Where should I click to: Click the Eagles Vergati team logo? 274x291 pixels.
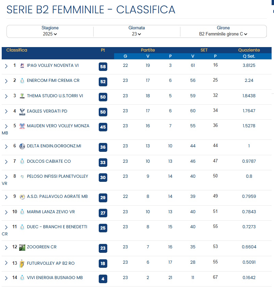pos(22,111)
